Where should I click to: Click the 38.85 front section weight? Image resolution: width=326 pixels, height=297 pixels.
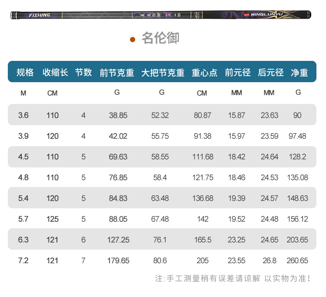[x=118, y=115]
